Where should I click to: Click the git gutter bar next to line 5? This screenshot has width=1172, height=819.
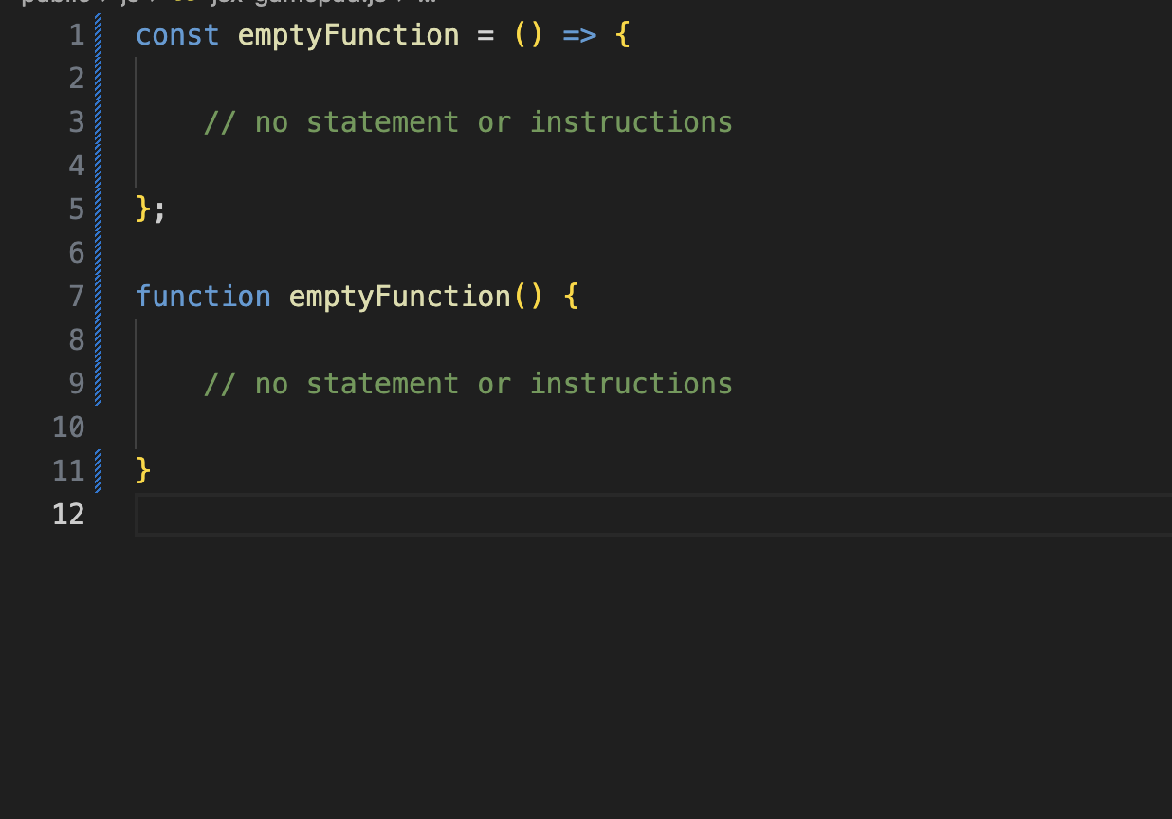(97, 209)
